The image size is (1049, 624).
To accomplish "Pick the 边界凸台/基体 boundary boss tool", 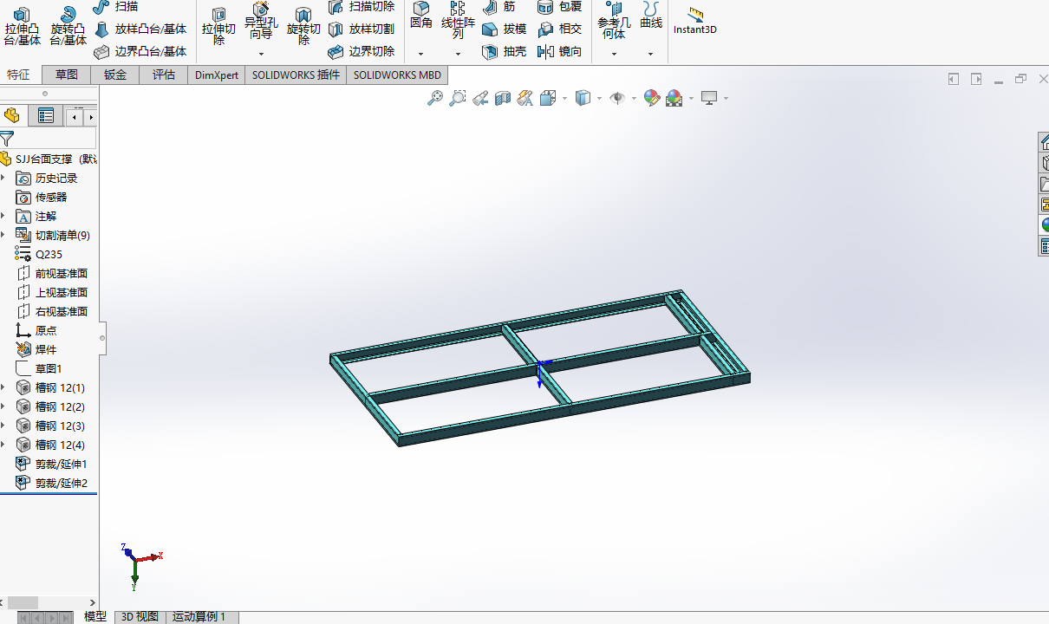I will pyautogui.click(x=140, y=52).
